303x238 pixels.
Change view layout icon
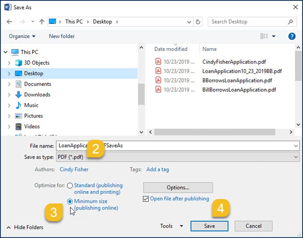point(264,36)
